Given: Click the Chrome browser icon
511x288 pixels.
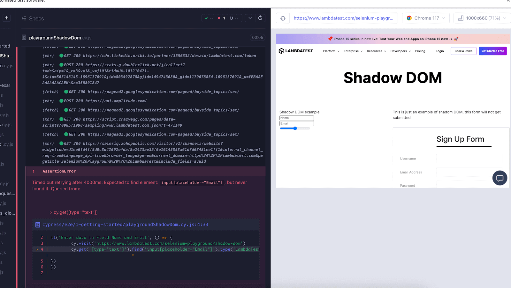Looking at the screenshot, I should [x=409, y=18].
